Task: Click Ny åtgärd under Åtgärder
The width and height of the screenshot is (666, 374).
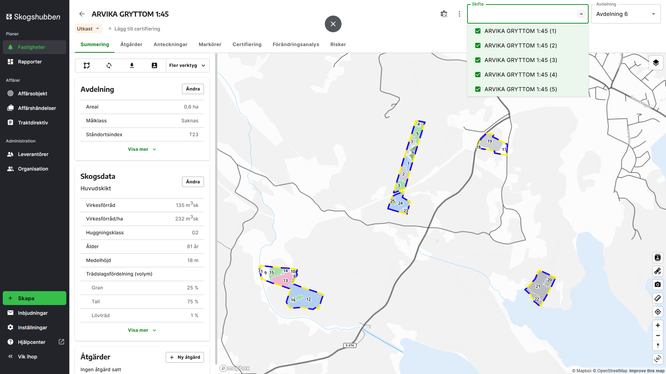Action: tap(185, 357)
